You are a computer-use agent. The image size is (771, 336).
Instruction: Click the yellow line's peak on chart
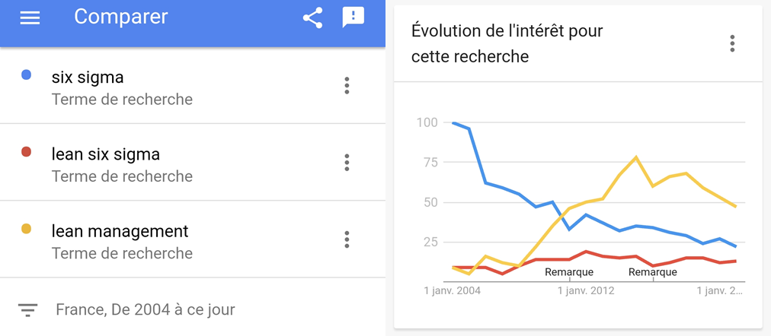coord(635,157)
